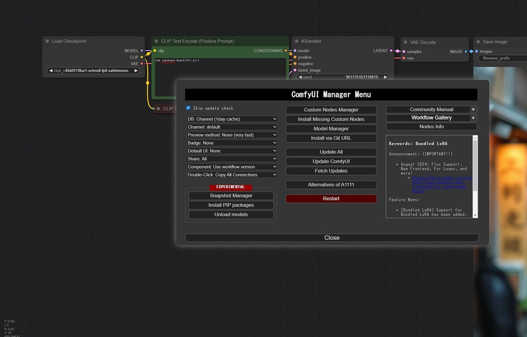The height and width of the screenshot is (337, 527).
Task: Open the Snapshot Manager
Action: pyautogui.click(x=231, y=196)
